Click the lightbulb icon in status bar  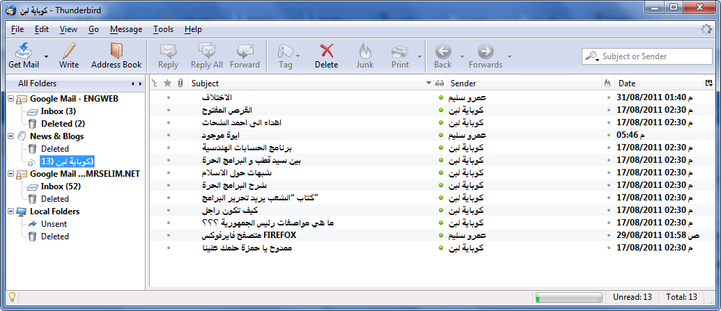click(x=13, y=297)
